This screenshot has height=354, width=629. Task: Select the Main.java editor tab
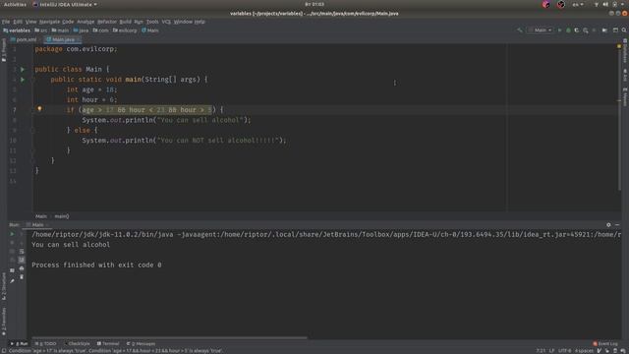tap(63, 39)
